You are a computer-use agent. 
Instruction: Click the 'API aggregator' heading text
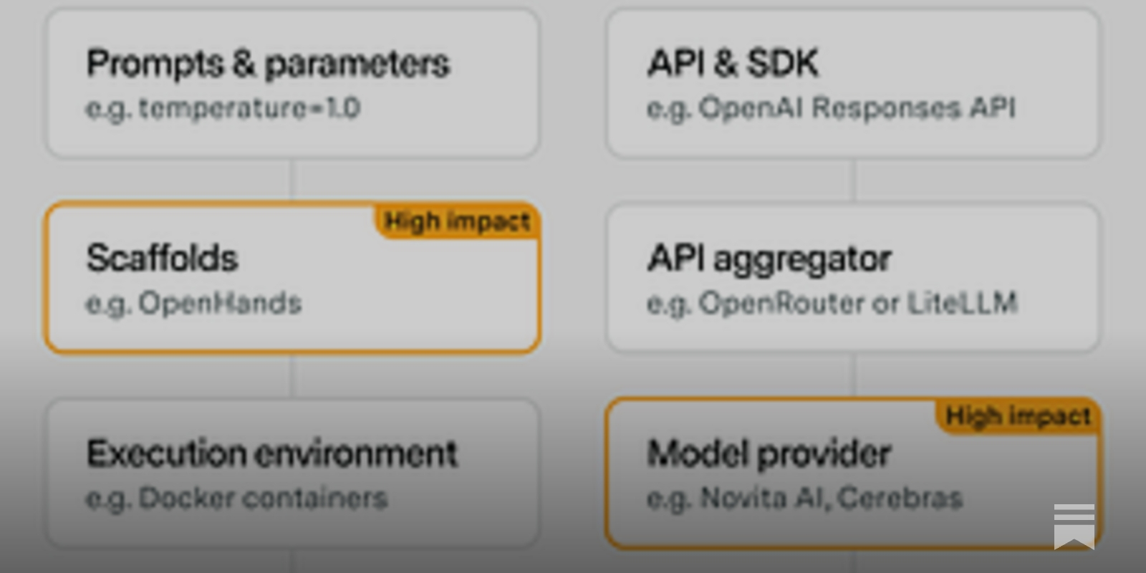click(x=769, y=259)
